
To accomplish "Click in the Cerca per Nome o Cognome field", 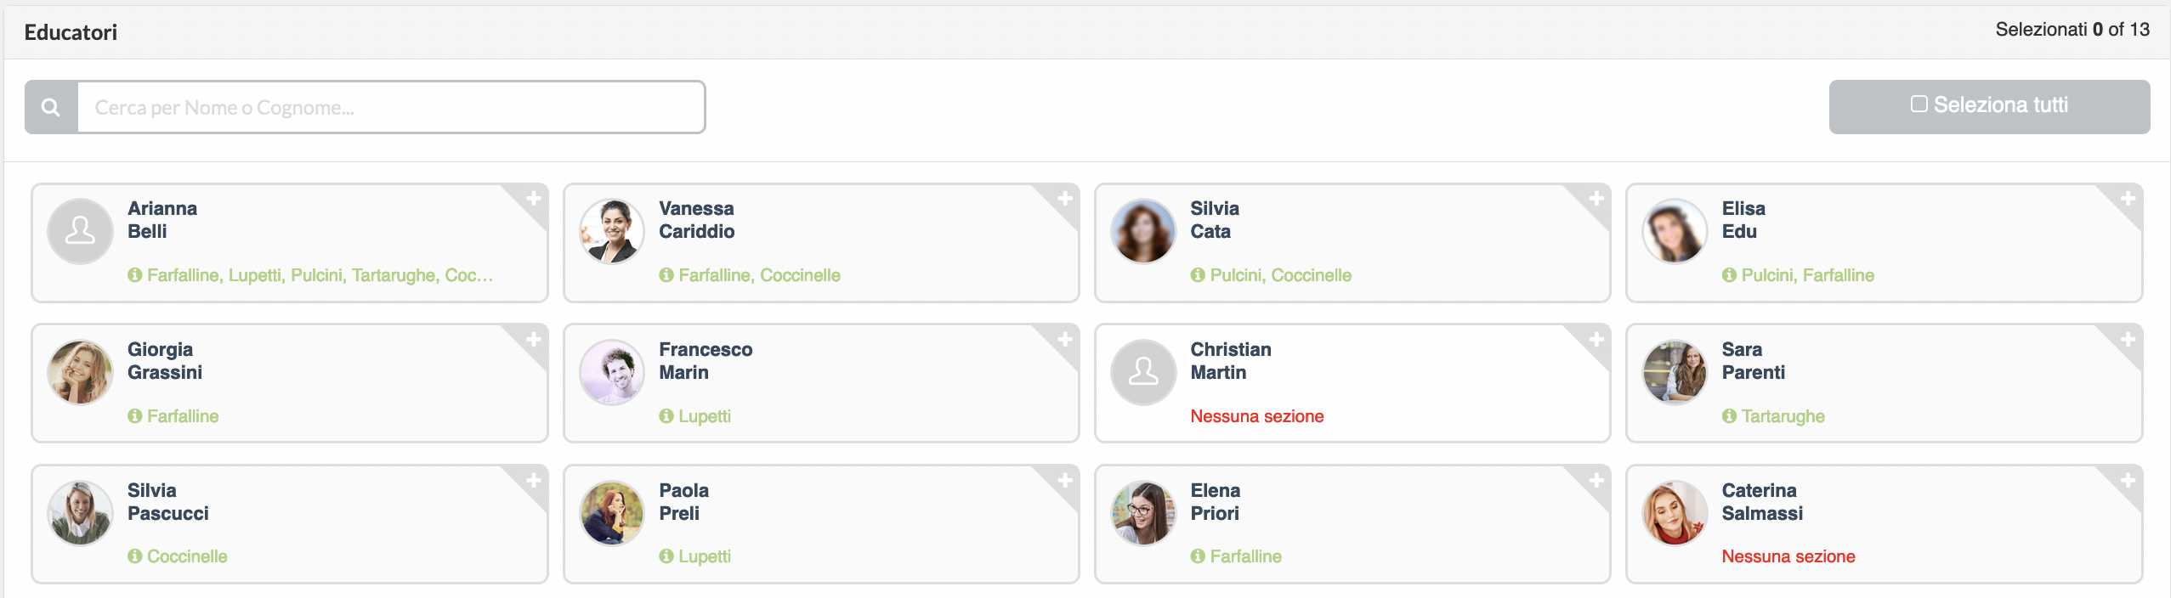I will click(391, 108).
